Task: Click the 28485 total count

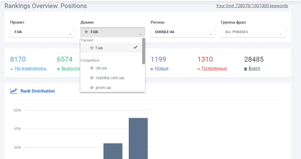Action: point(254,59)
